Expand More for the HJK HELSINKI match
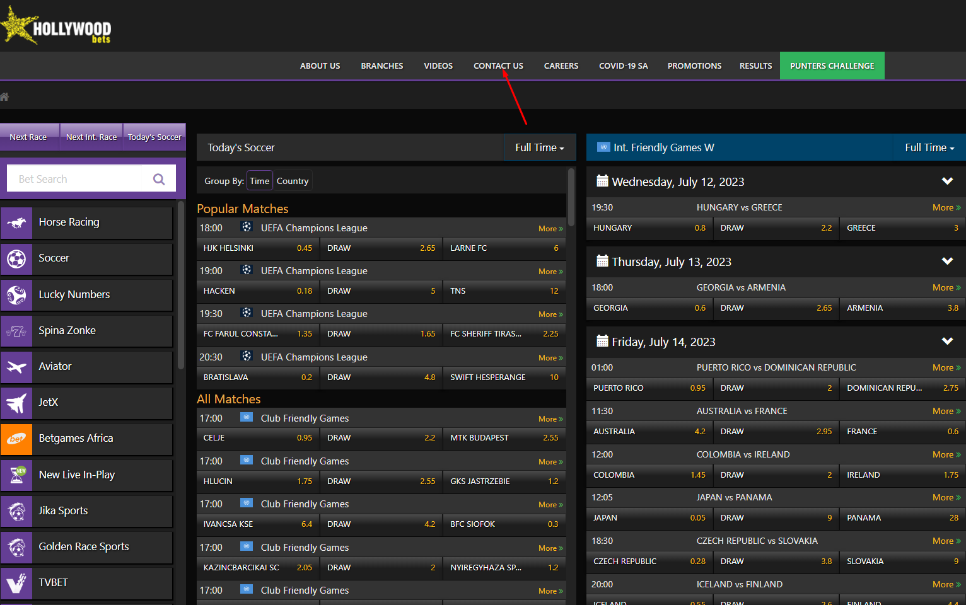The height and width of the screenshot is (605, 966). (x=550, y=229)
